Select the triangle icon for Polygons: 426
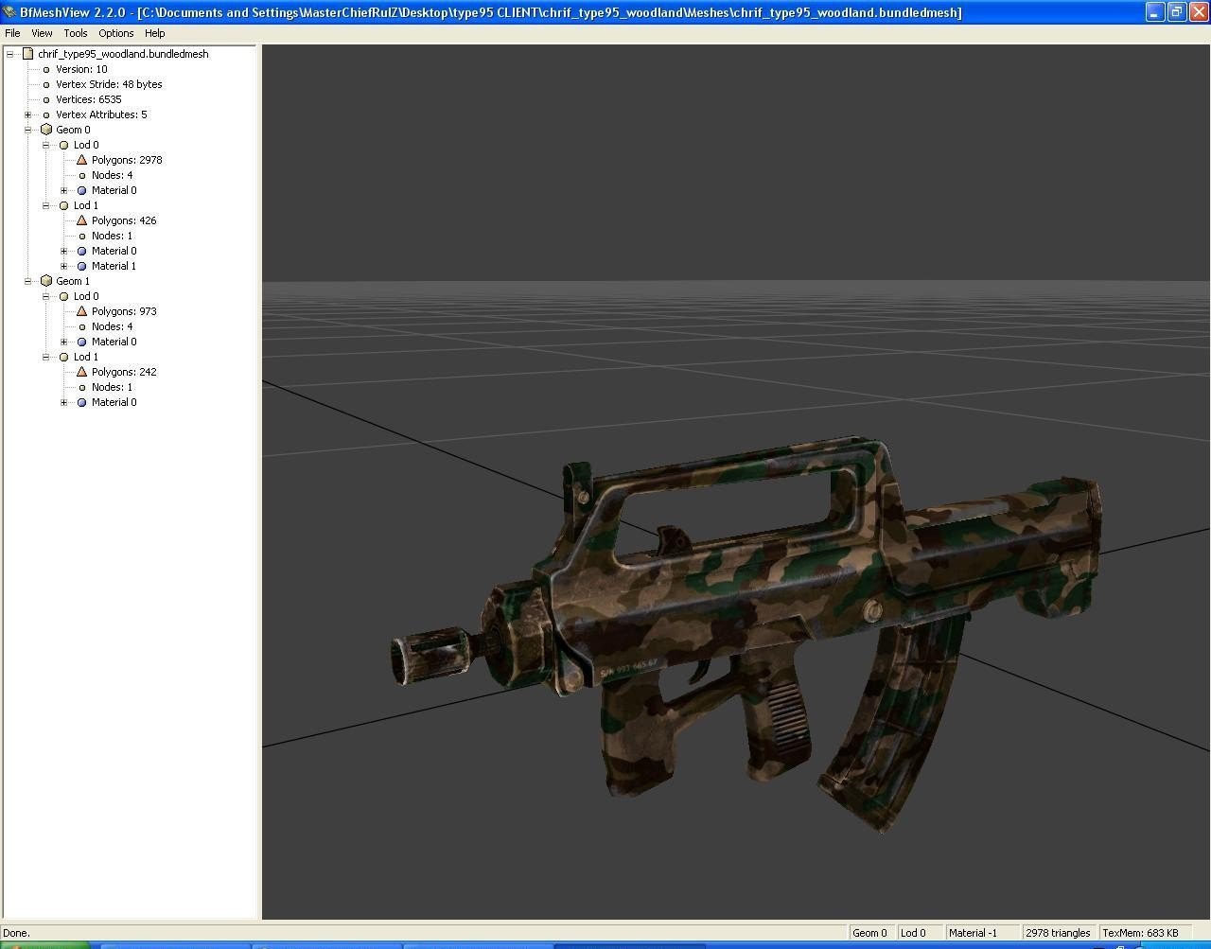The height and width of the screenshot is (949, 1211). coord(82,220)
